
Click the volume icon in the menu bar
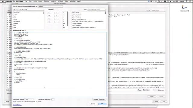[170, 1]
